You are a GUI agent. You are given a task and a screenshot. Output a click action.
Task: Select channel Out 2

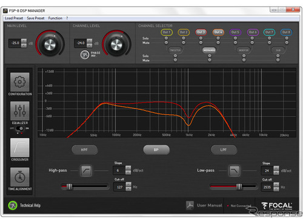[184, 32]
